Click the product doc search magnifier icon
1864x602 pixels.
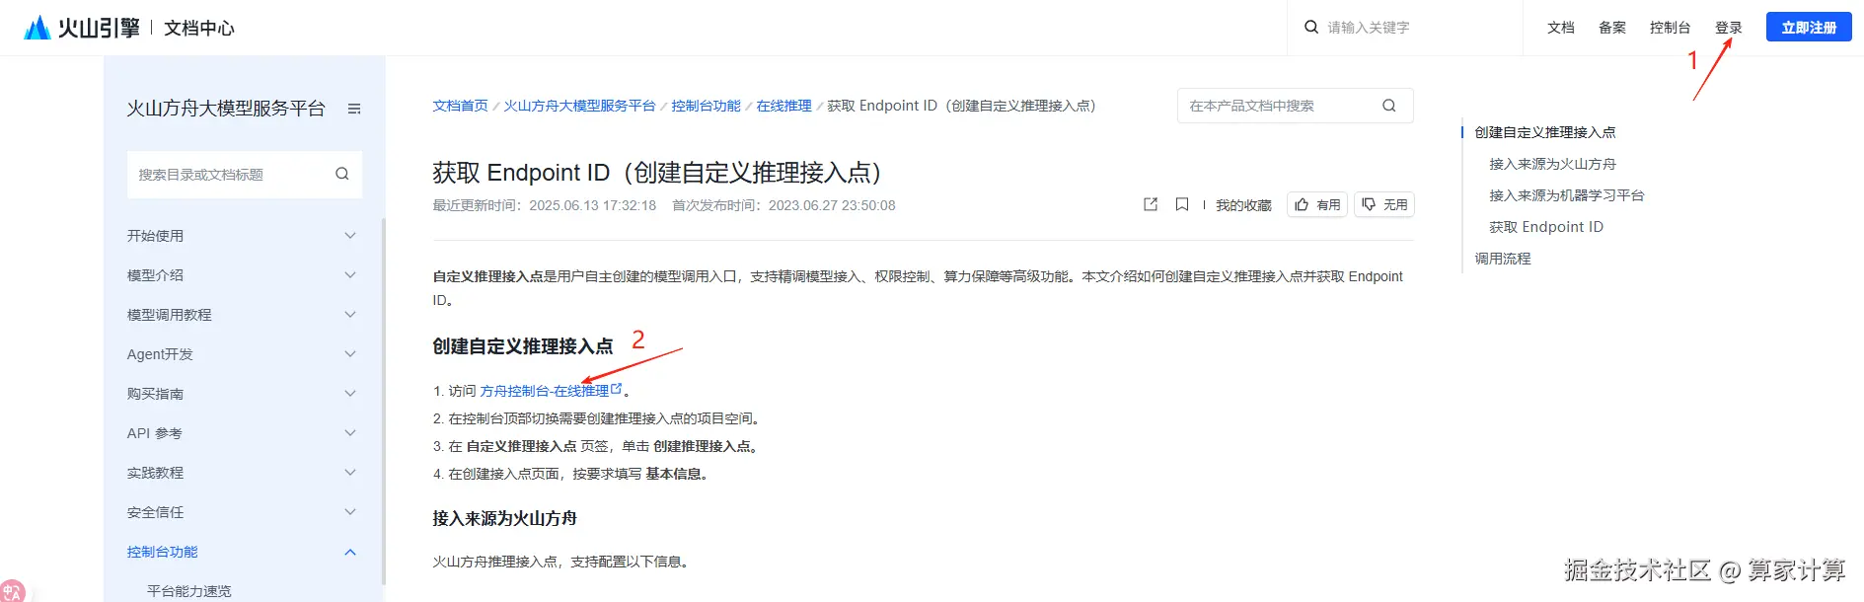1389,106
